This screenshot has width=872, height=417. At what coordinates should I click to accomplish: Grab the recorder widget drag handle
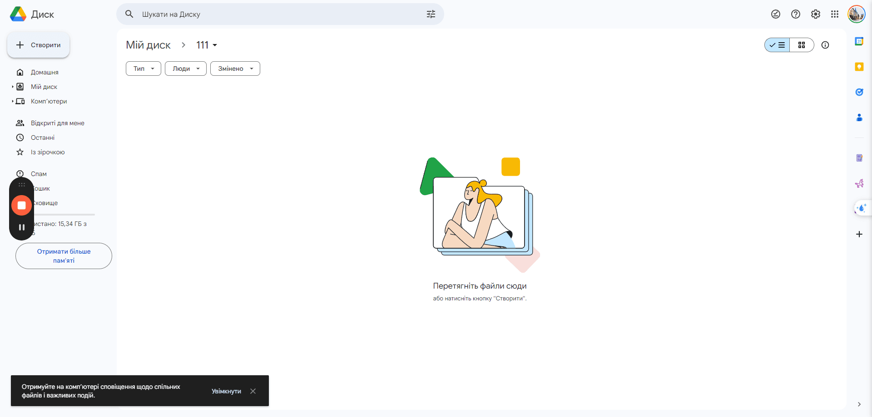tap(21, 185)
